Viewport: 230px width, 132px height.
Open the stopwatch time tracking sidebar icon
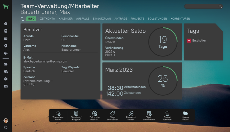[x=6, y=23]
